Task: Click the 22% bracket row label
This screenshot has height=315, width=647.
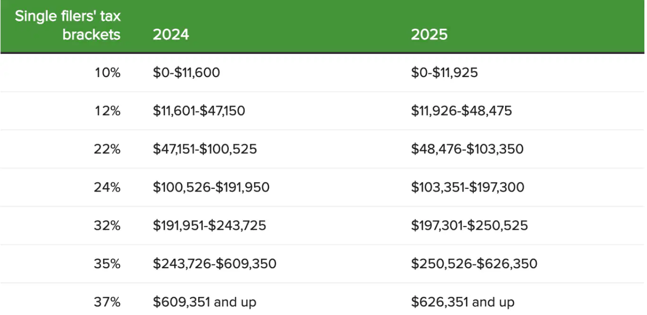Action: [107, 149]
